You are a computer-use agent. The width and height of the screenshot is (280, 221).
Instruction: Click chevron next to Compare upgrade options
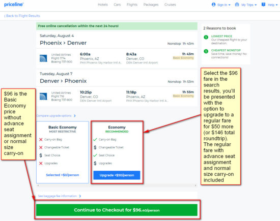(x=75, y=116)
